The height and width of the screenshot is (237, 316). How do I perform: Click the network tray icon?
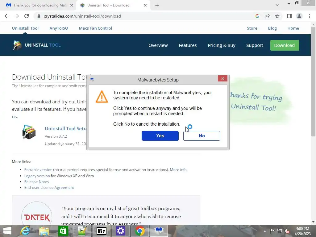[x=280, y=231]
